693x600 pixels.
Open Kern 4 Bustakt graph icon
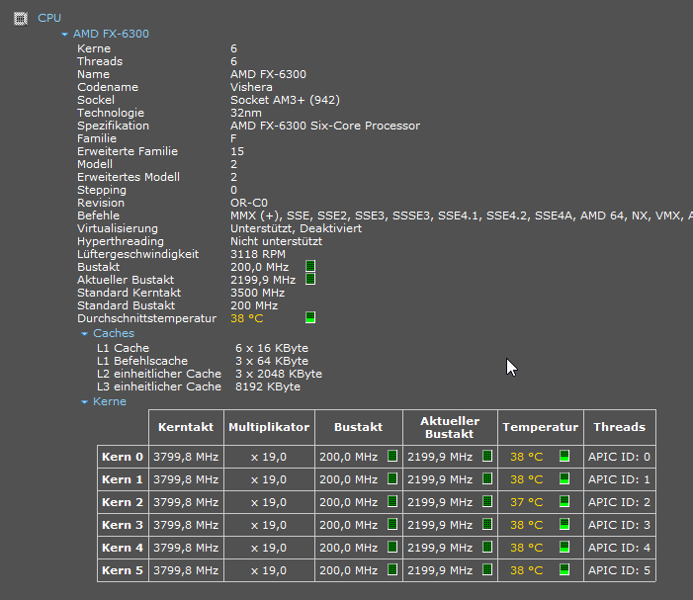point(392,547)
